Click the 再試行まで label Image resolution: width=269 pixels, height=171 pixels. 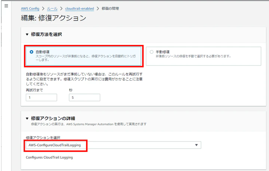pos(34,90)
